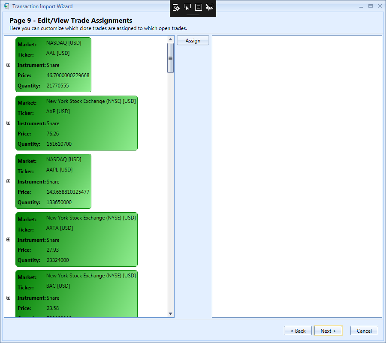Screen dimensions: 386x343
Task: Click the price 23.58
Action: [x=53, y=308]
